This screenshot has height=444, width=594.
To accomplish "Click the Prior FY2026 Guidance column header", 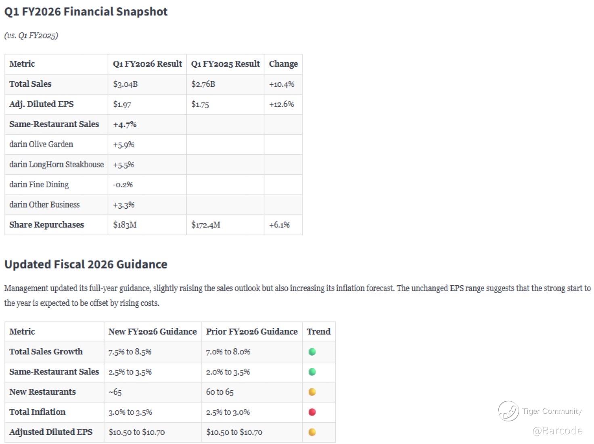I will pos(252,331).
